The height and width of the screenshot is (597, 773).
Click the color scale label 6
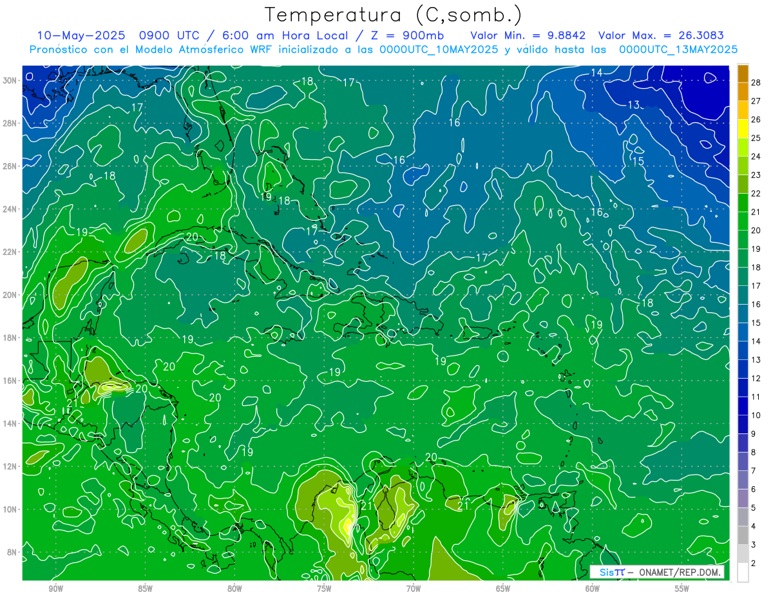click(754, 489)
